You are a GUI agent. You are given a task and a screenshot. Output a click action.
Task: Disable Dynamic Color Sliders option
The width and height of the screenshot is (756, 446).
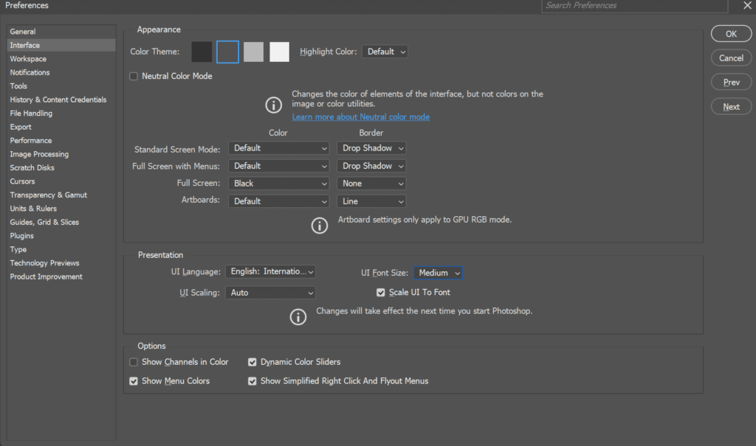(x=252, y=362)
